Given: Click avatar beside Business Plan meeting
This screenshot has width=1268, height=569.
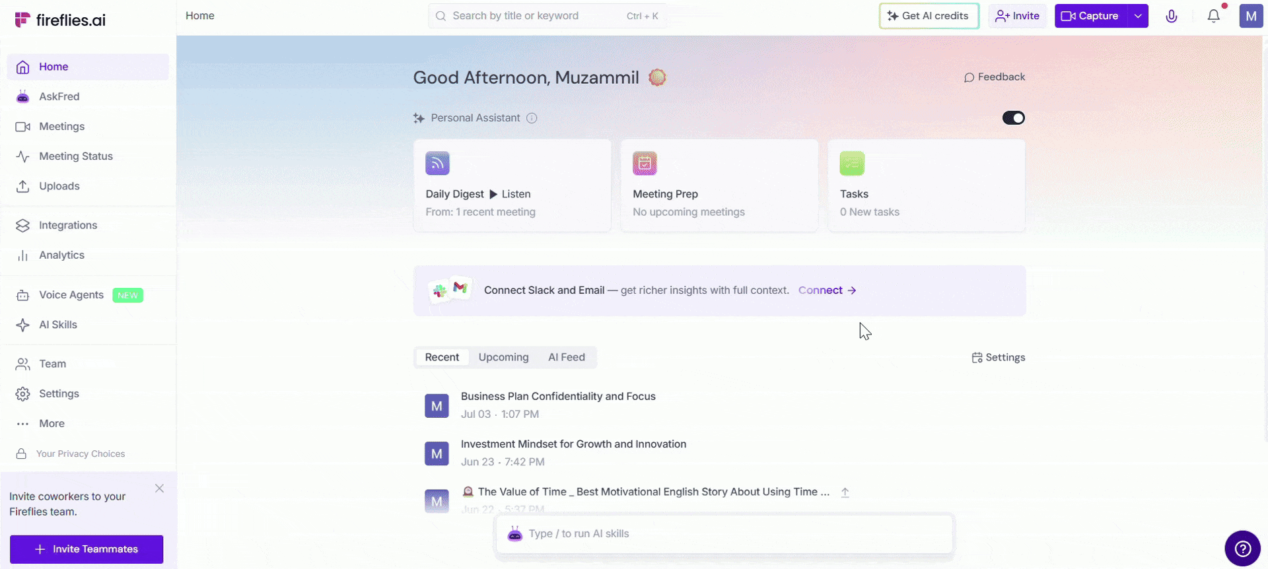Looking at the screenshot, I should pyautogui.click(x=437, y=406).
